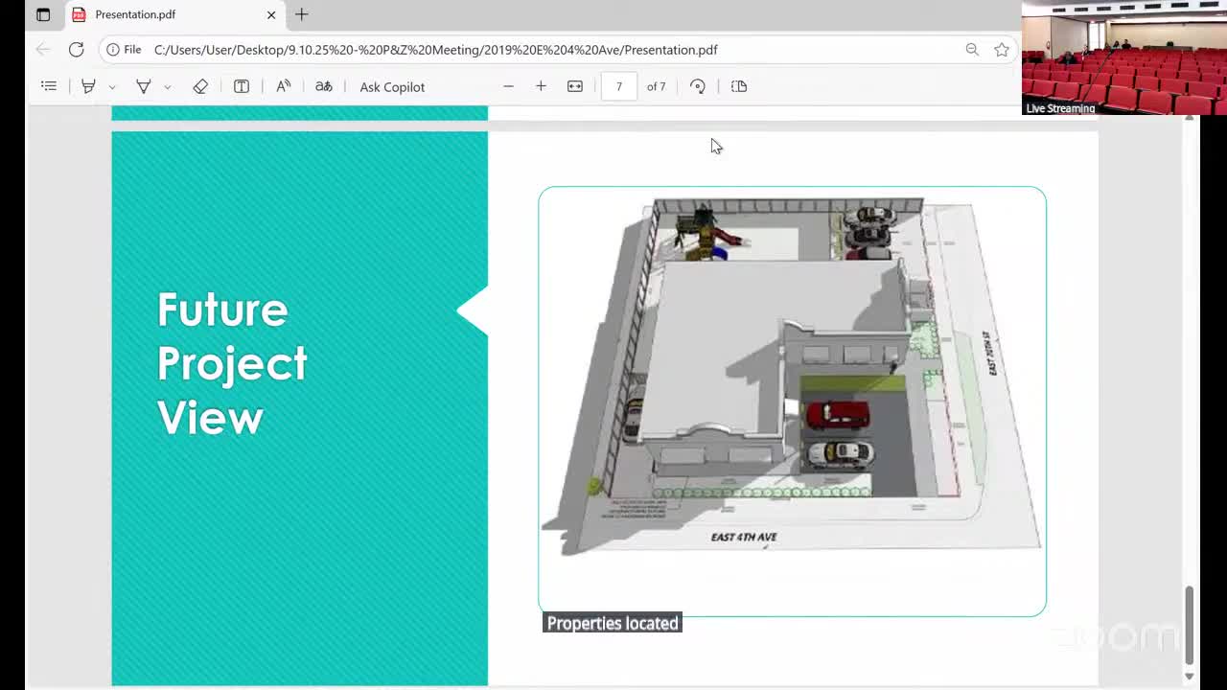
Task: Select the Draw pen tool
Action: tap(144, 86)
